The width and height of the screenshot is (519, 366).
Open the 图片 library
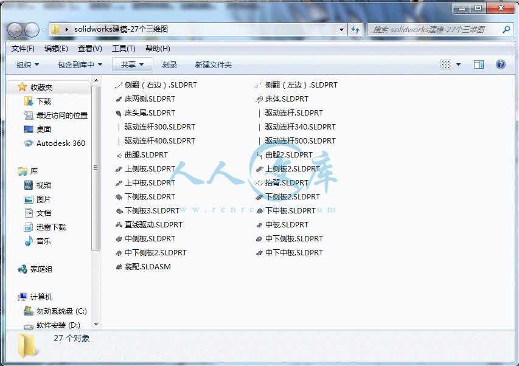pos(44,199)
